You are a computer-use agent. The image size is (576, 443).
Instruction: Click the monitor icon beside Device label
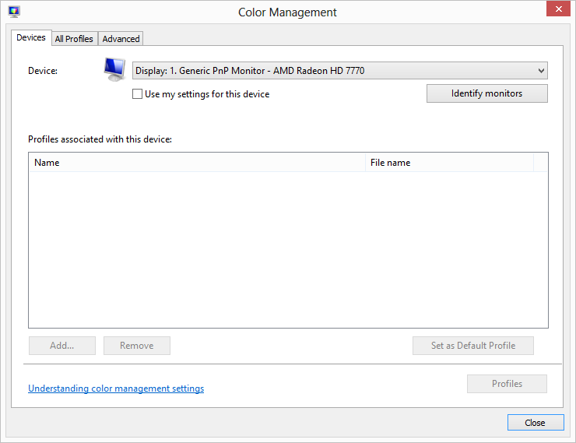pyautogui.click(x=114, y=69)
